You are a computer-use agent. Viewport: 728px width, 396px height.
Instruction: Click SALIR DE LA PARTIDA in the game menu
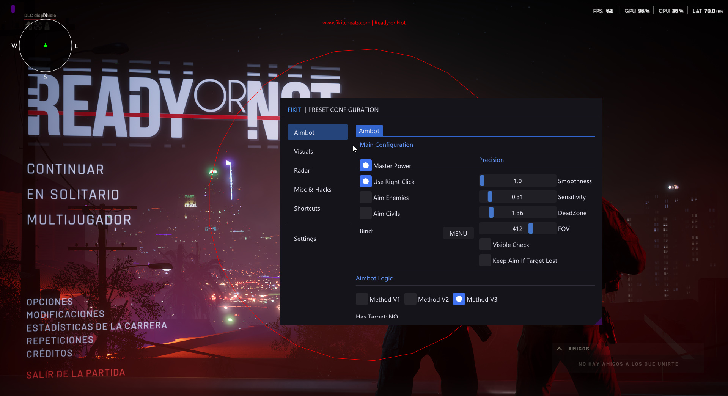75,373
